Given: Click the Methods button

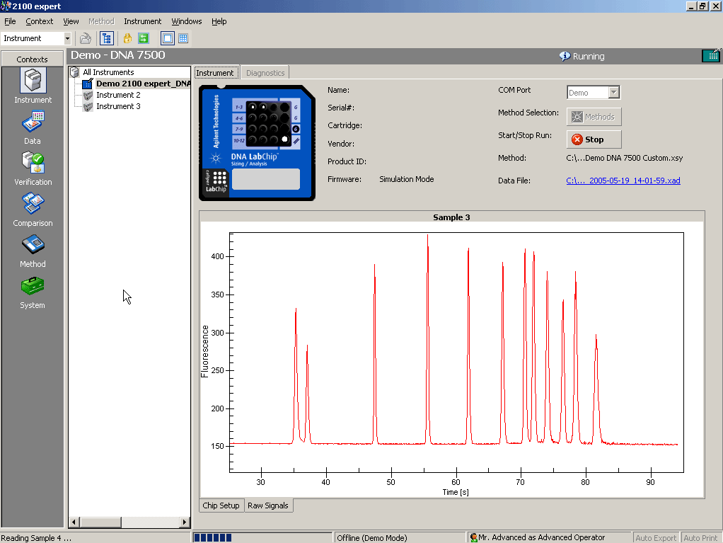Looking at the screenshot, I should (594, 117).
